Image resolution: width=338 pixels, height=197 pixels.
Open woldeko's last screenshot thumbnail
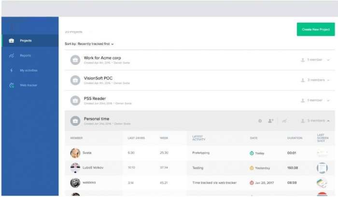coord(322,183)
